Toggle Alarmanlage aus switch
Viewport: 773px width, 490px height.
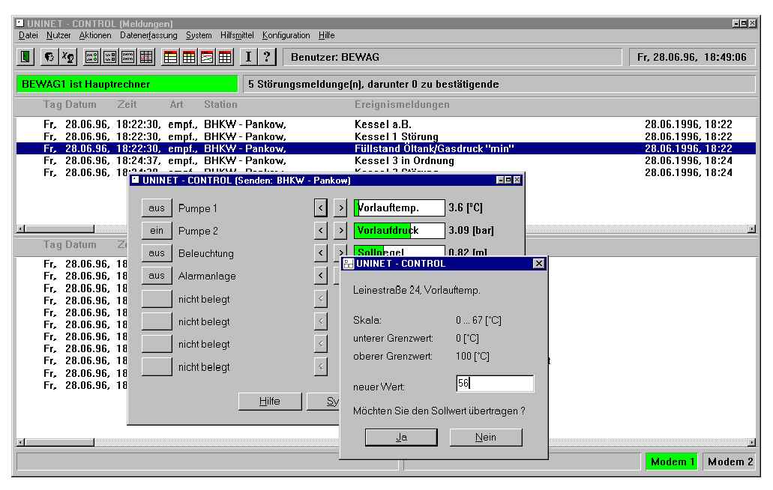pos(157,276)
